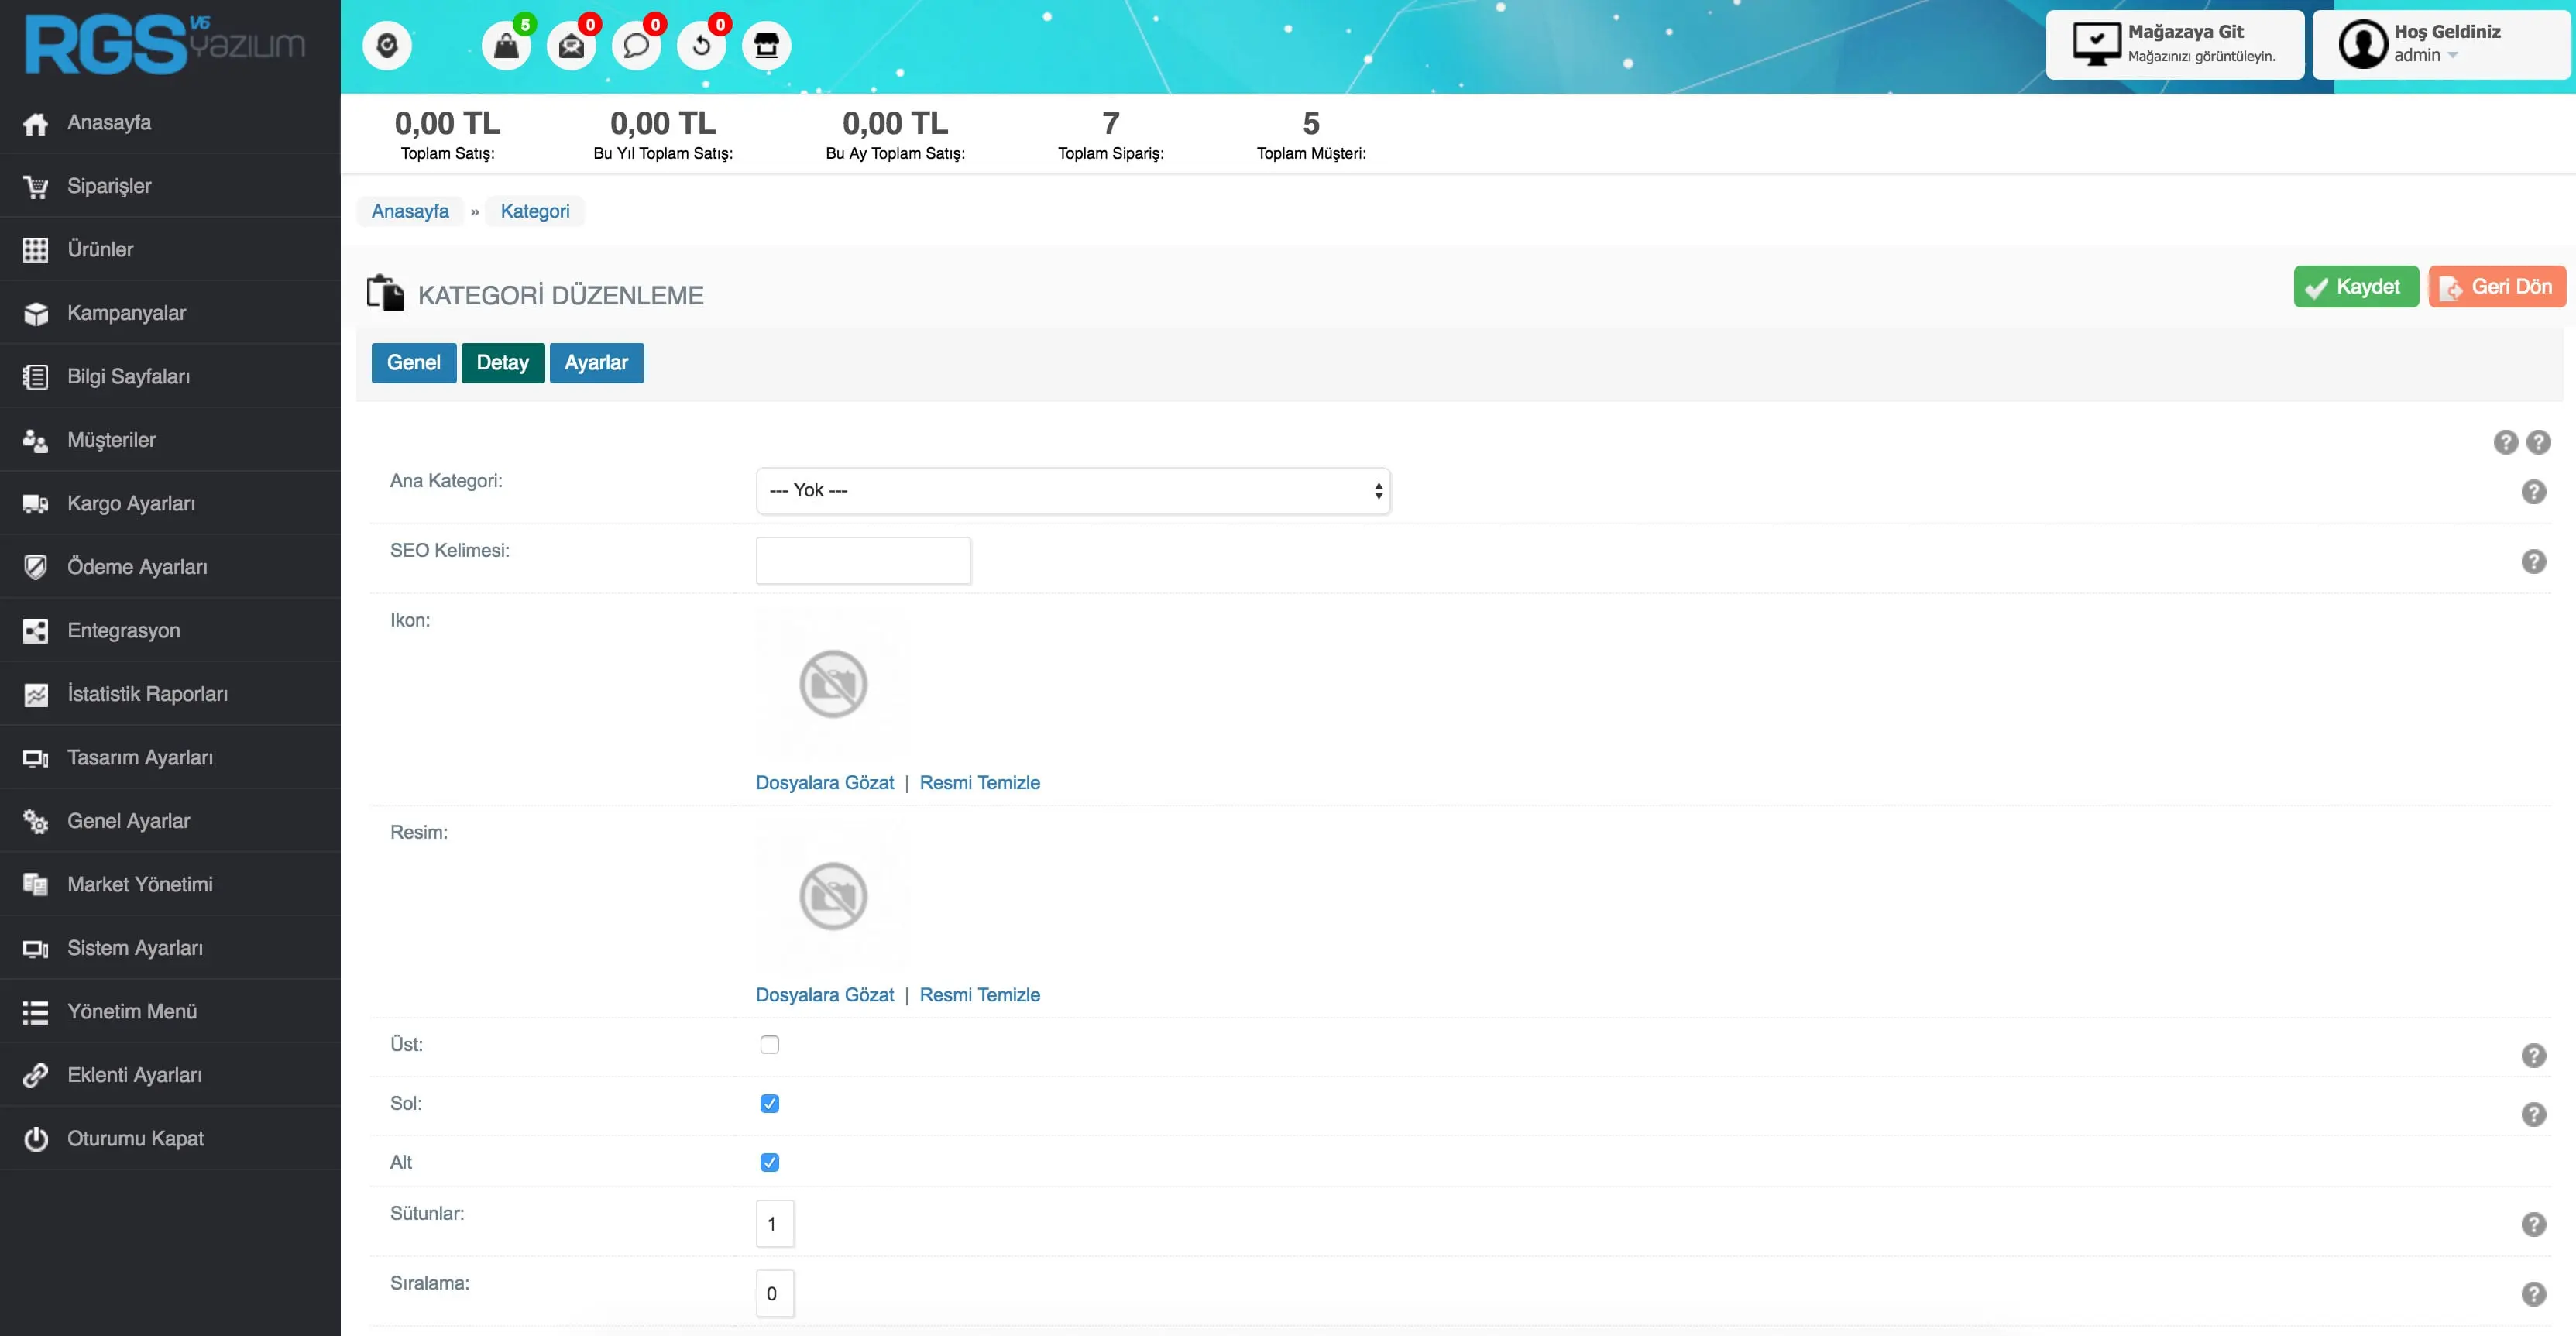Click the store front icon in header
Viewport: 2576px width, 1336px height.
point(766,46)
